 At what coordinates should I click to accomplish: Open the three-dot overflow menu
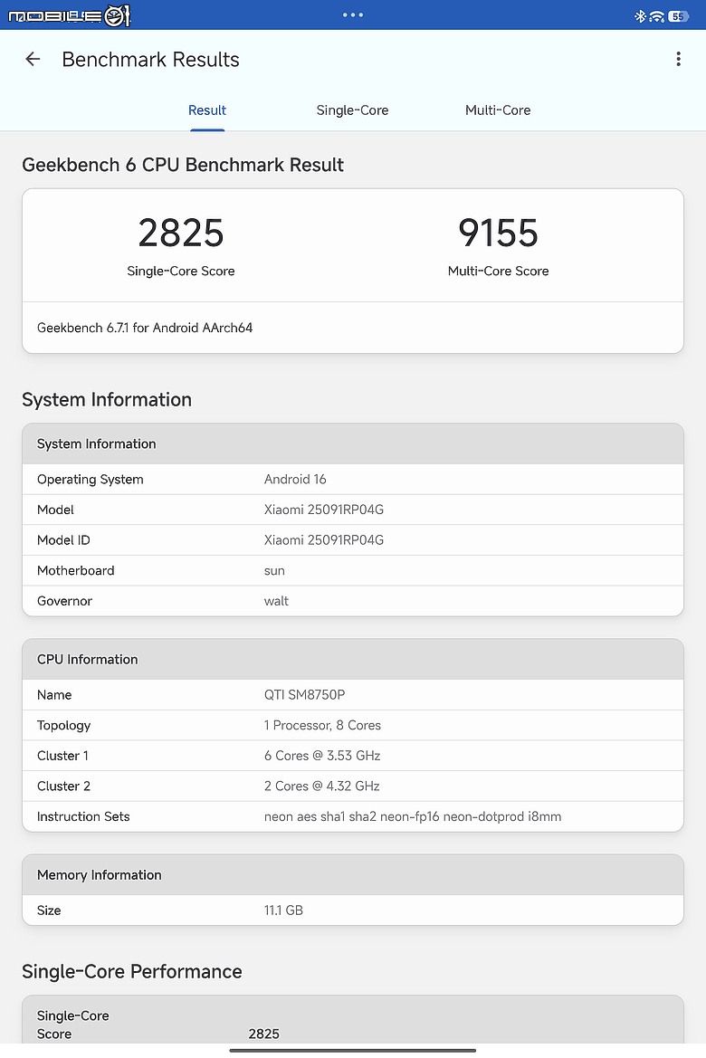coord(678,60)
